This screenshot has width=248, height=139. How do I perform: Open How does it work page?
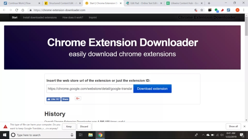point(73,18)
